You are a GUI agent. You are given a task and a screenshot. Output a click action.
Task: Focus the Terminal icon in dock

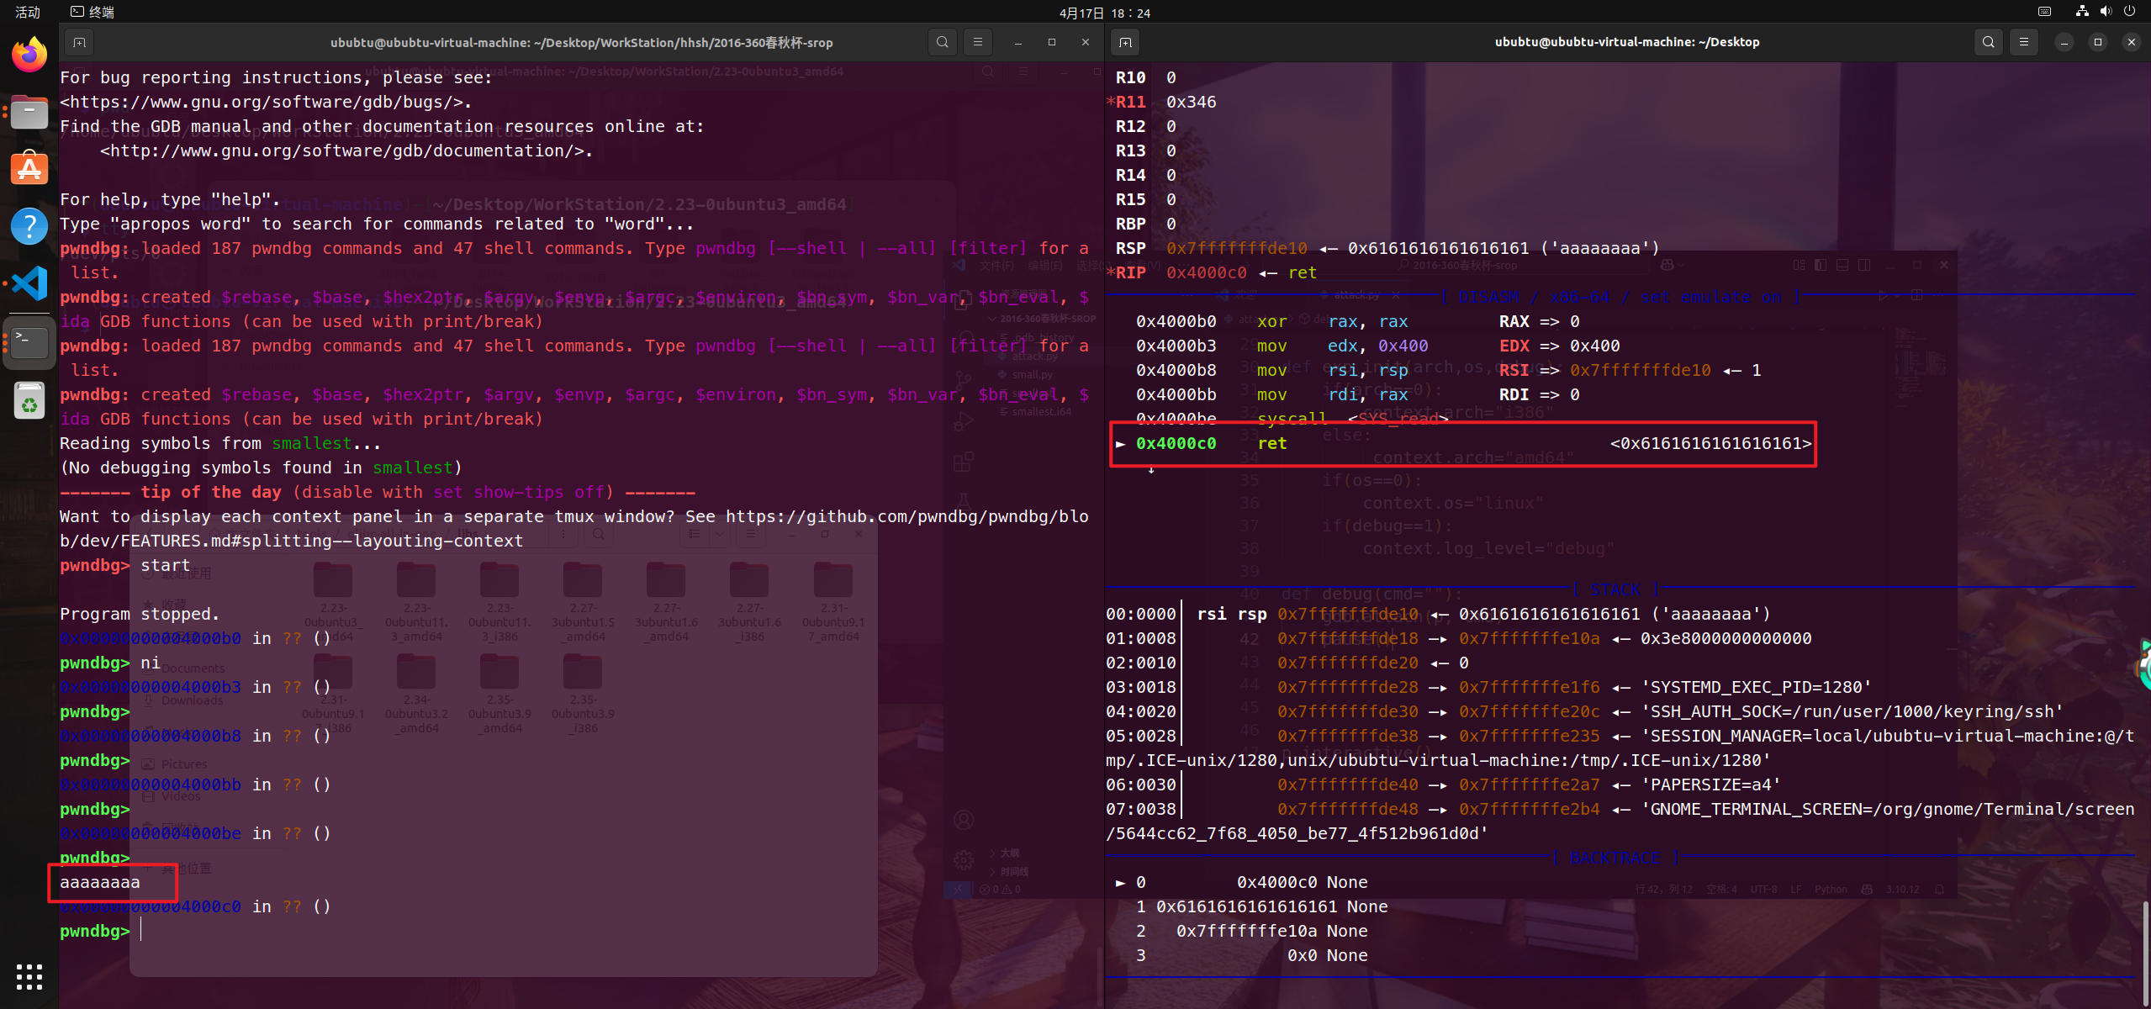[29, 341]
